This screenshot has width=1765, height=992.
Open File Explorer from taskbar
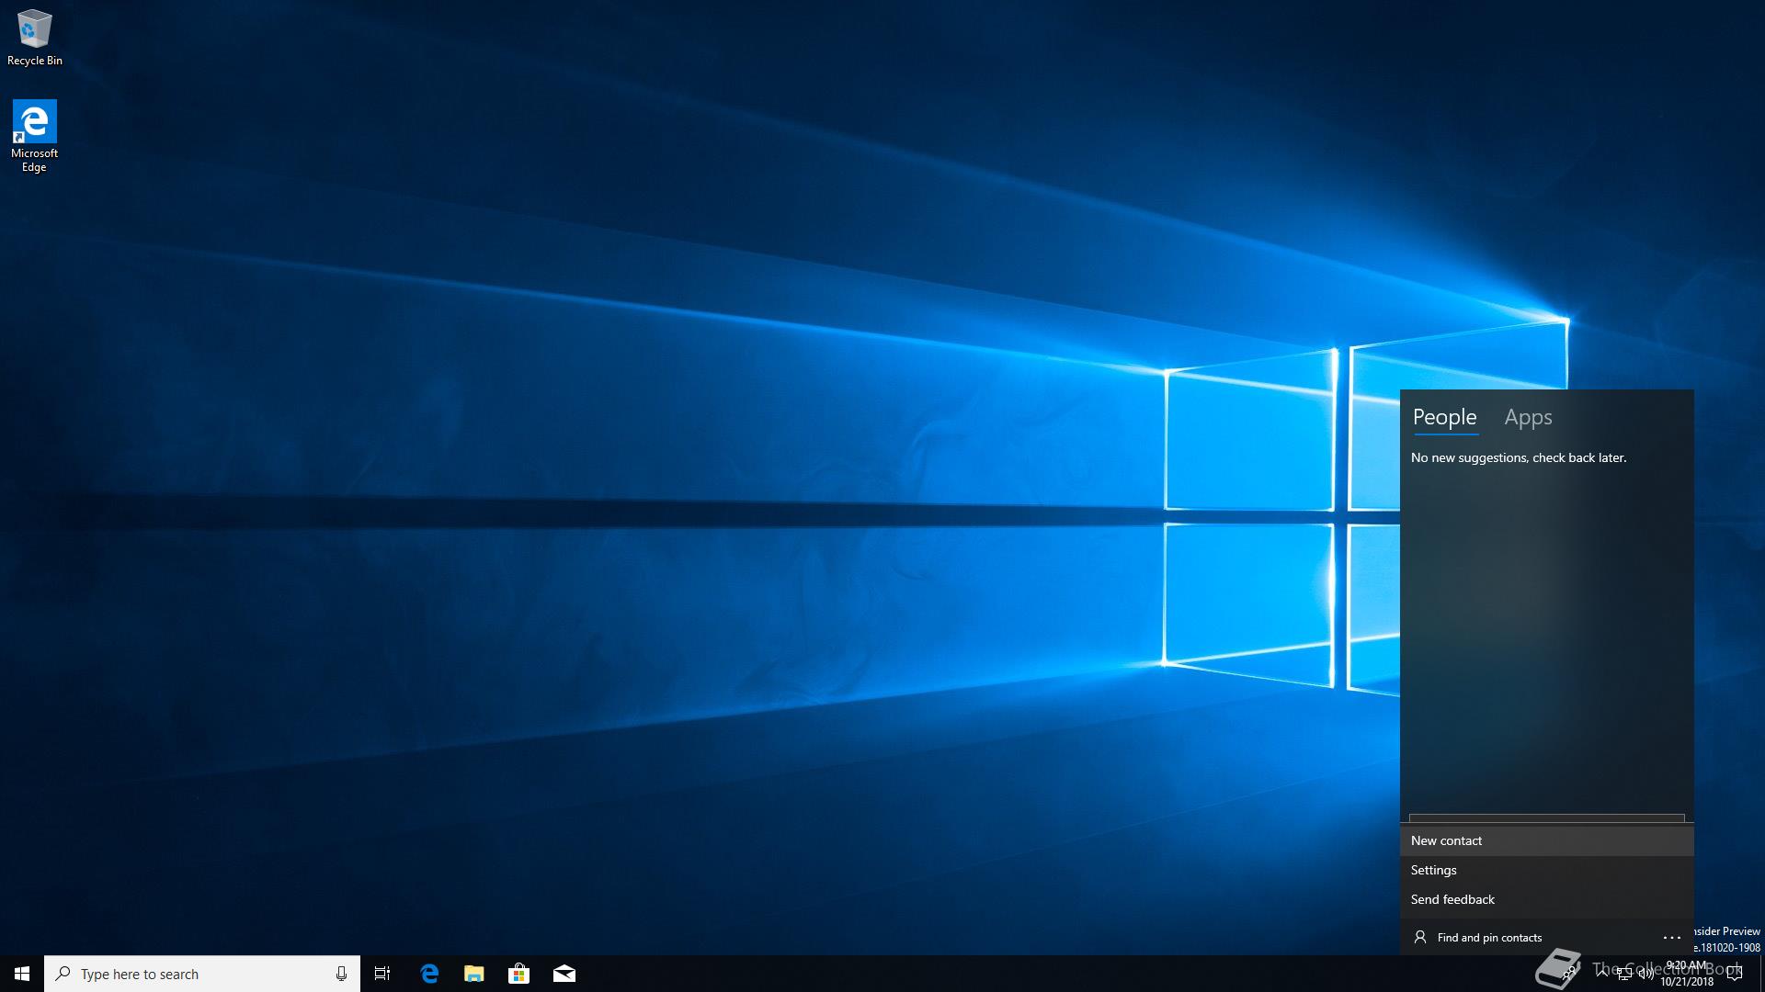pyautogui.click(x=473, y=974)
